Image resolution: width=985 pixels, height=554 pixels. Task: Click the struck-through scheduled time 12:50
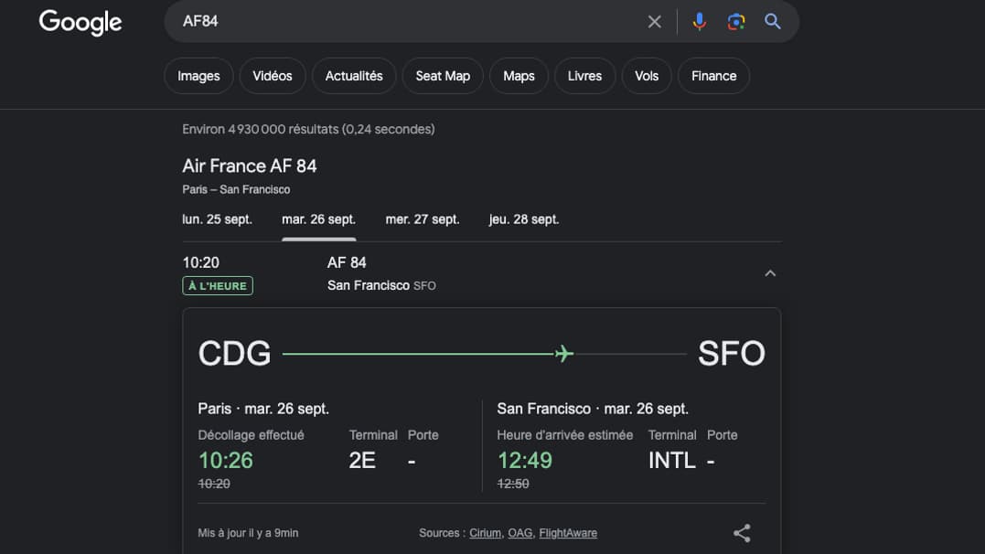pyautogui.click(x=512, y=484)
